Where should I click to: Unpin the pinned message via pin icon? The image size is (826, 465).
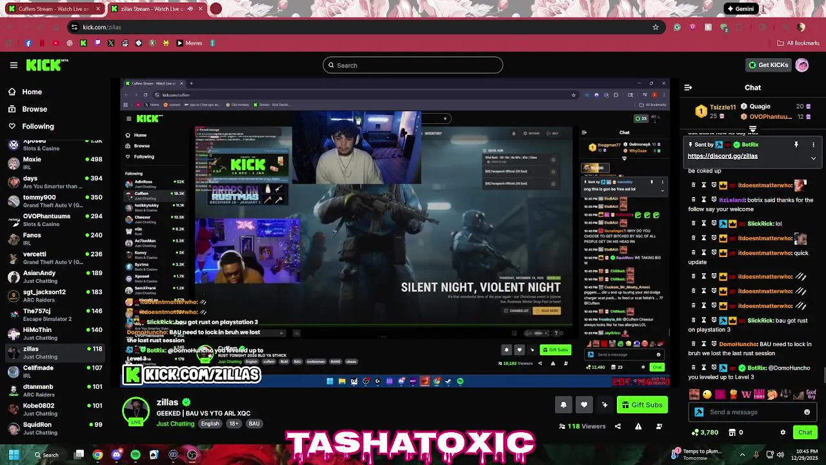tap(796, 145)
